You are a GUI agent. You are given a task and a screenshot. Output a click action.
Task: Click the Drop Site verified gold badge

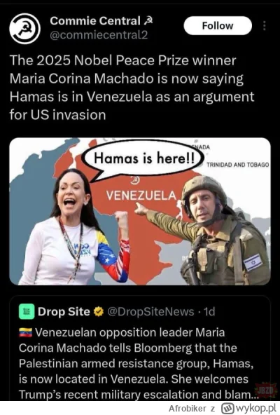pos(99,312)
